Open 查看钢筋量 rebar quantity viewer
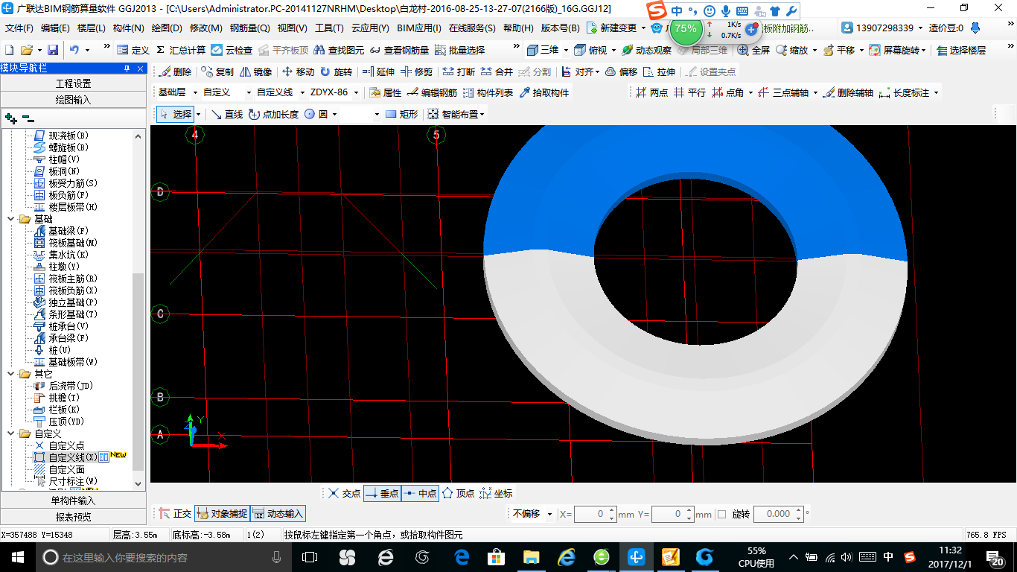The width and height of the screenshot is (1017, 572). (x=398, y=50)
